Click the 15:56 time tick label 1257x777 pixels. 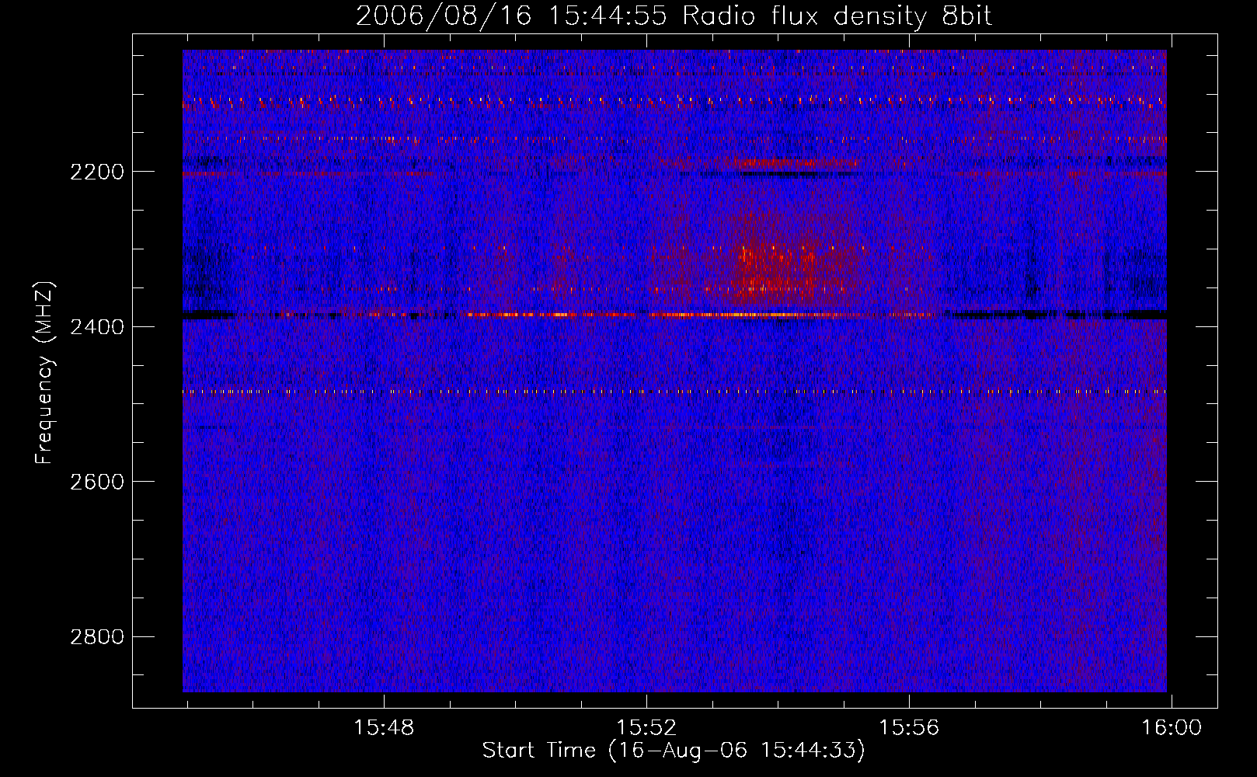pyautogui.click(x=909, y=728)
